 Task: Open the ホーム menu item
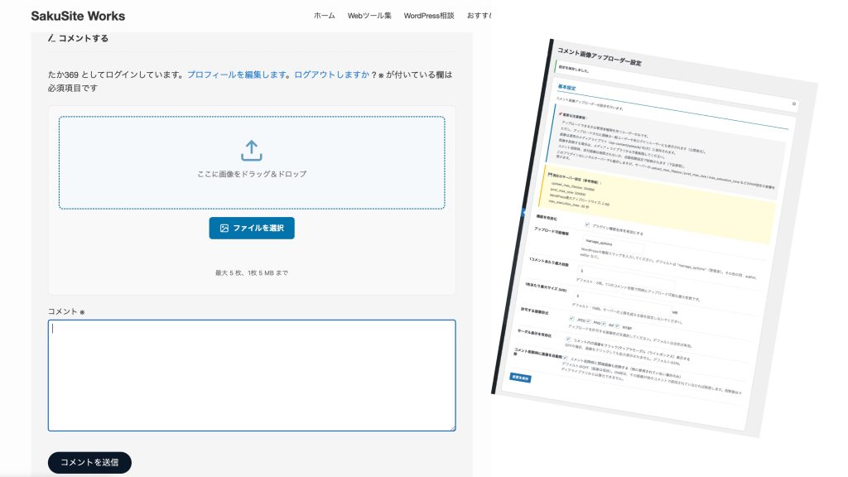click(323, 15)
